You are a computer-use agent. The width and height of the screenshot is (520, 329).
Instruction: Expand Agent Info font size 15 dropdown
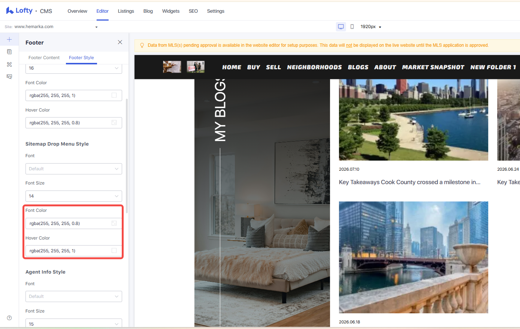tap(74, 324)
